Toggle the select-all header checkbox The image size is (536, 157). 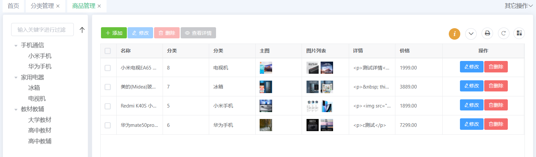(108, 51)
